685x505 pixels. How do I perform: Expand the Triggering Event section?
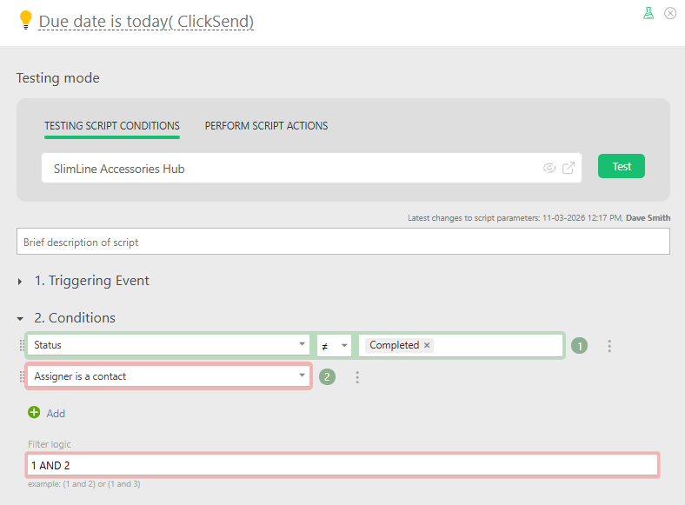pos(20,282)
